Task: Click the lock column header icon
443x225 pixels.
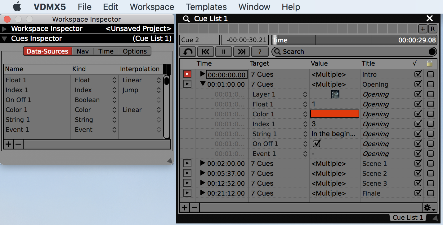Action: (430, 63)
